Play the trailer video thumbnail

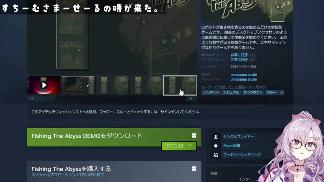click(44, 85)
